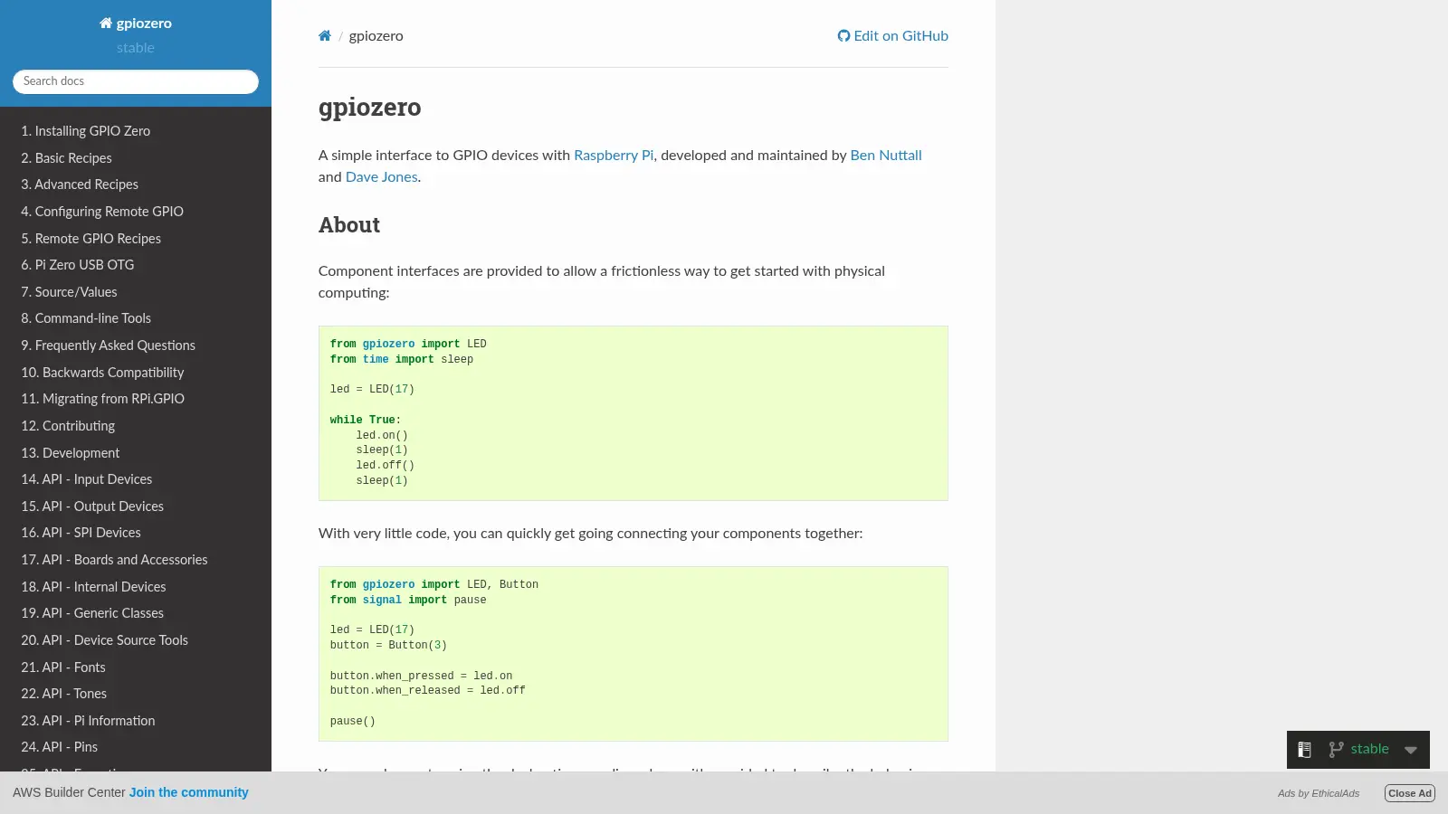Click 22. API - Tones entry
The width and height of the screenshot is (1448, 814).
click(x=136, y=694)
